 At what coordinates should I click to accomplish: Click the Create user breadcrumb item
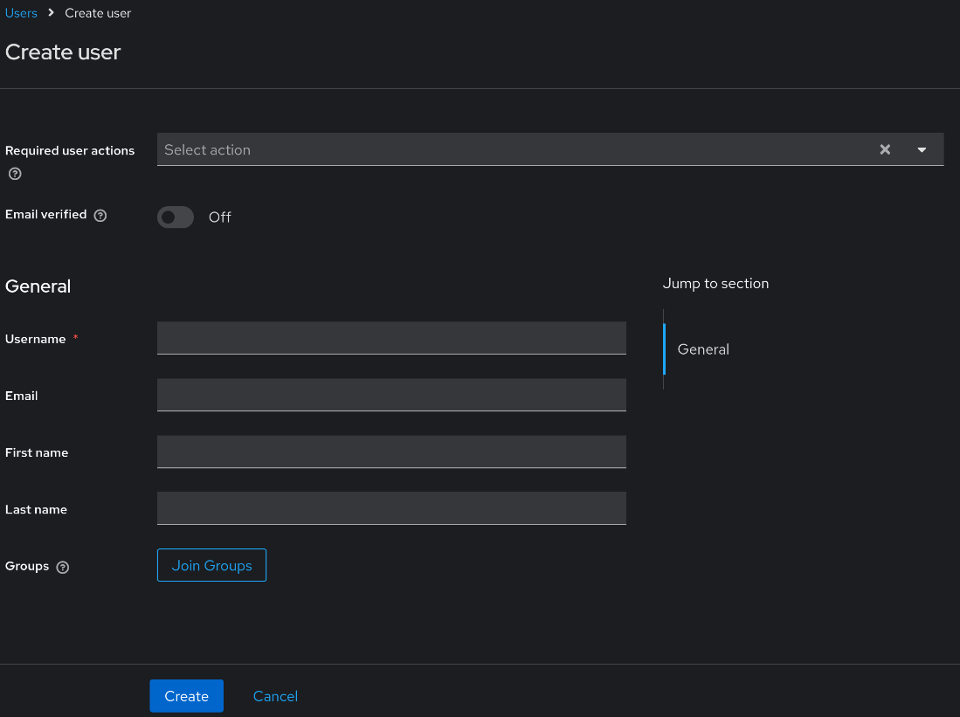[97, 12]
